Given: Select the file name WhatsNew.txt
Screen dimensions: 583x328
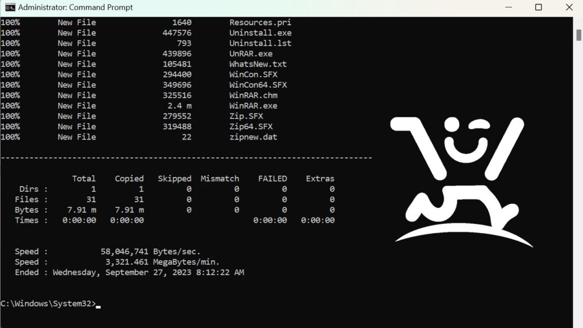Looking at the screenshot, I should click(x=258, y=64).
